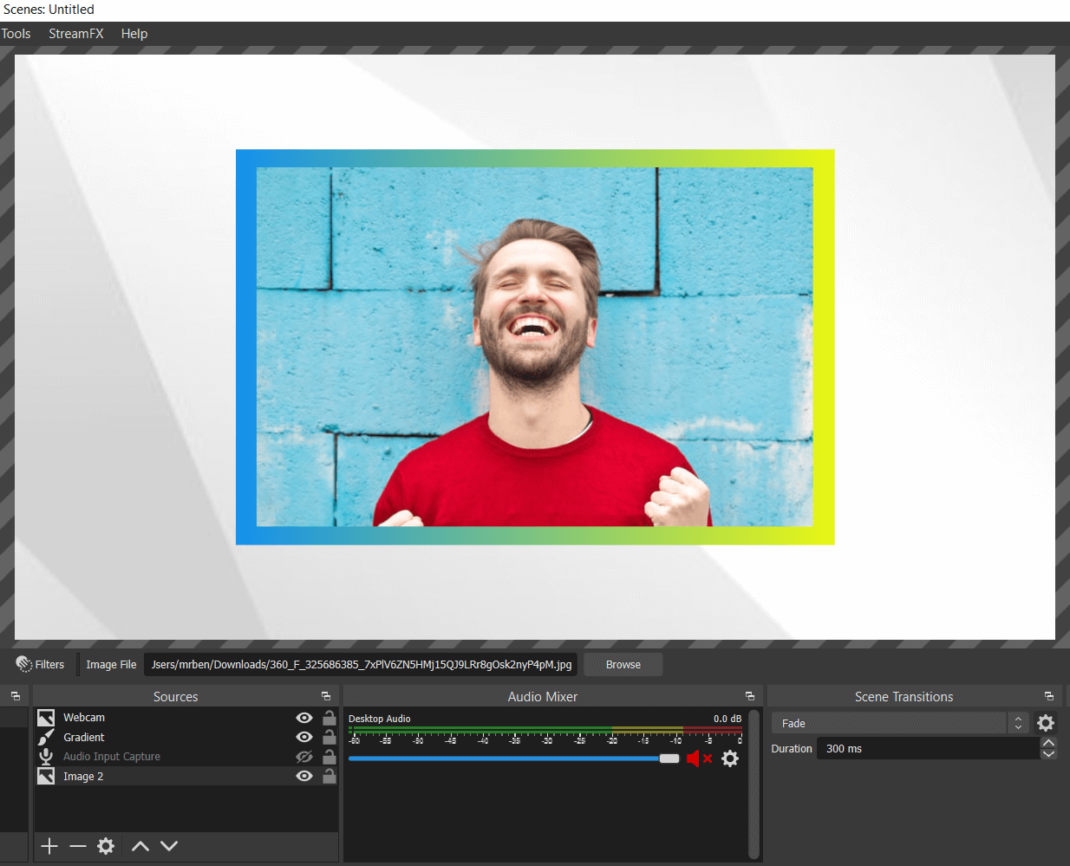Screen dimensions: 1070x866
Task: Remove selected source using the minus icon
Action: [x=77, y=845]
